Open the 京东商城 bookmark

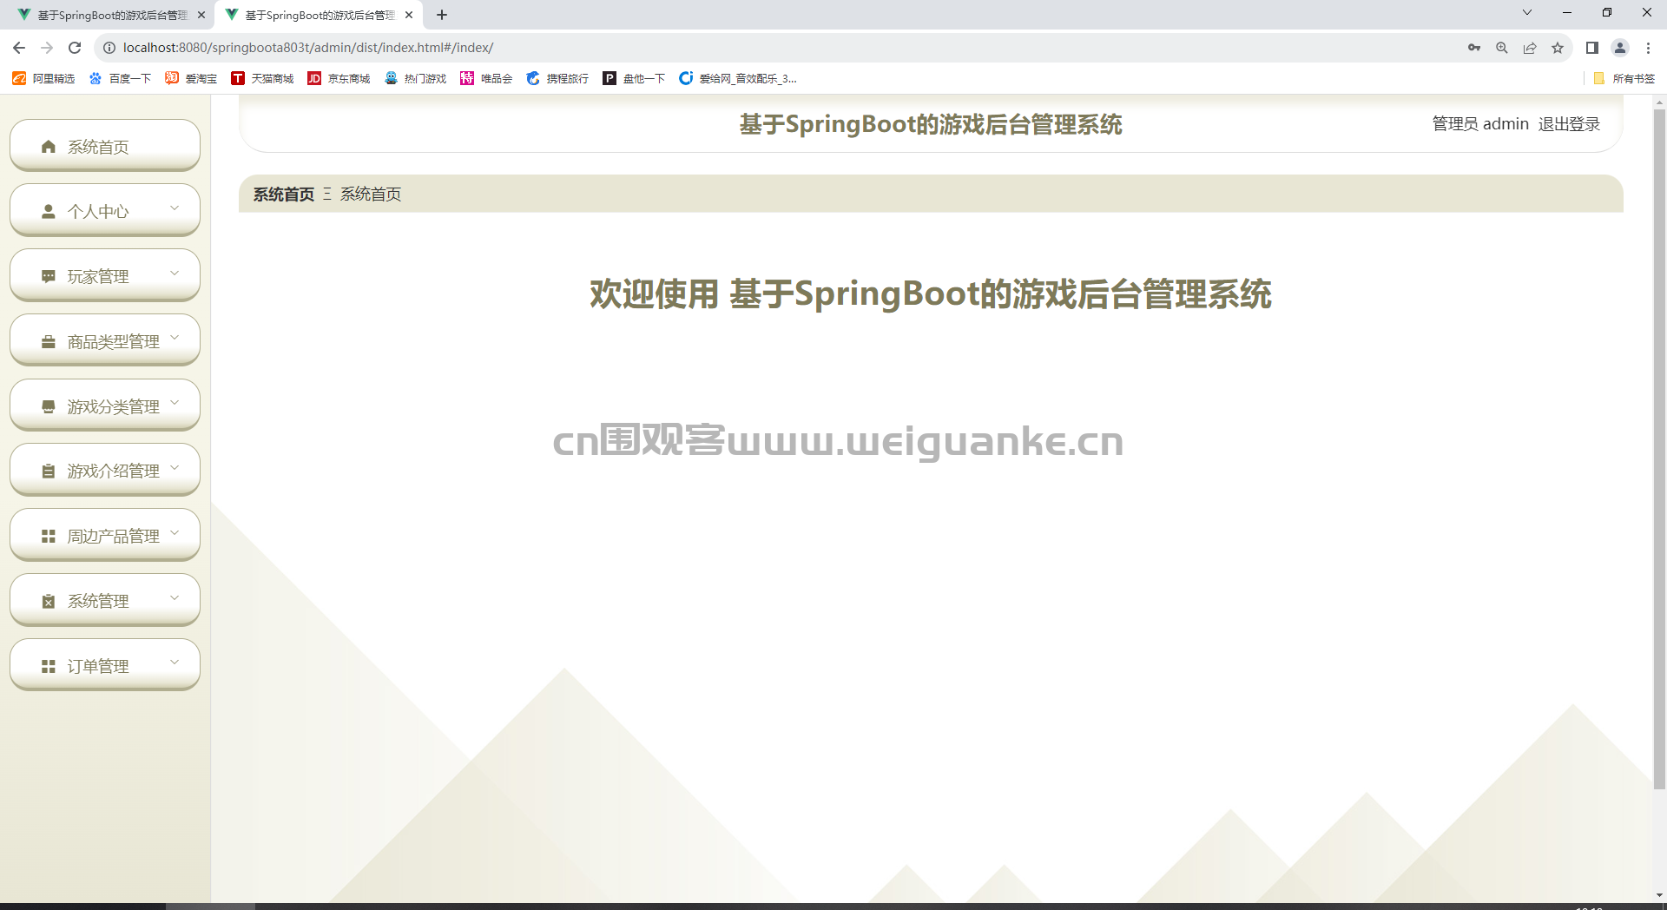339,78
